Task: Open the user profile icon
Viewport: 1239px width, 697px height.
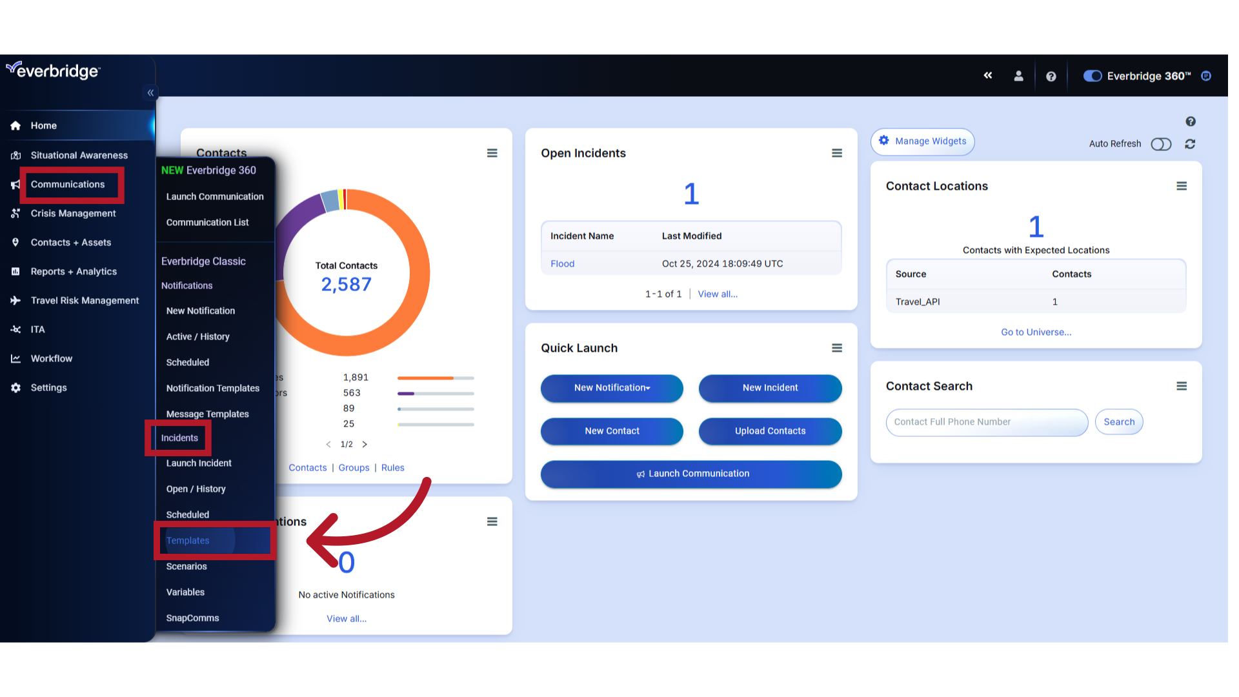Action: coord(1019,76)
